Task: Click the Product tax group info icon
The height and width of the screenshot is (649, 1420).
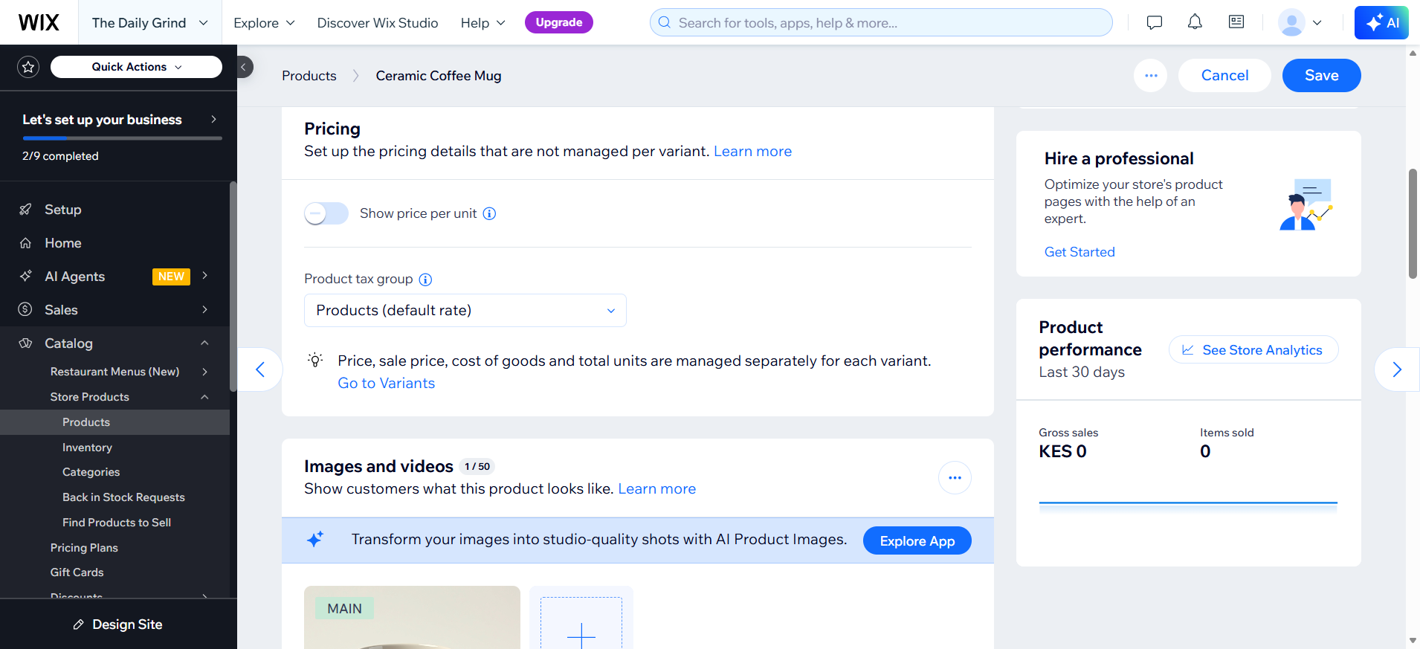Action: [425, 280]
